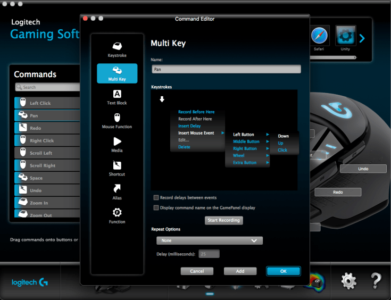Check Display command name on GamePanel
The image size is (391, 300).
(x=156, y=207)
